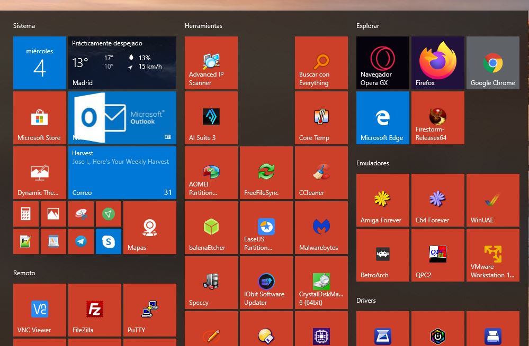Open the yellow disc icon tile

tap(266, 329)
